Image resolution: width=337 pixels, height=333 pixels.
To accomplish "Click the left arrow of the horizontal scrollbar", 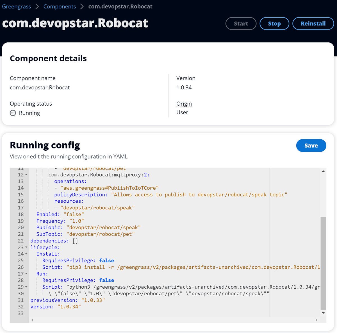I will tap(32, 320).
